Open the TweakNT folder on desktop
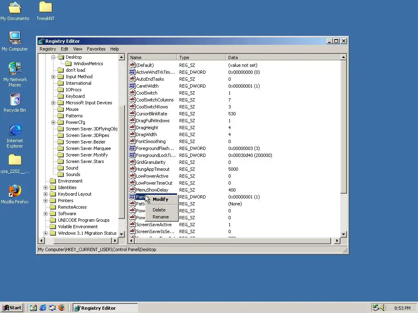Screen dimensions: 418x313 click(45, 11)
